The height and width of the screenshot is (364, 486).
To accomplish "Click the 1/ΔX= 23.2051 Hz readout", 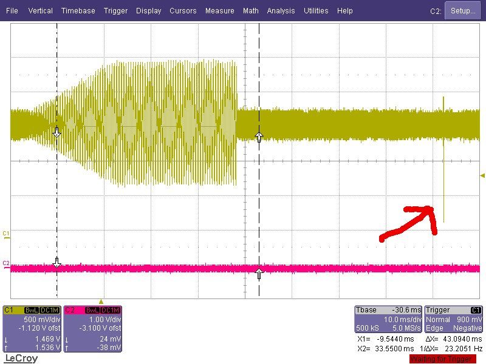I will tap(451, 348).
